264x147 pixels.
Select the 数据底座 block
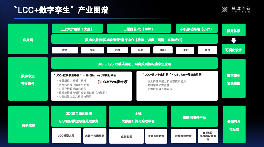click(x=28, y=124)
